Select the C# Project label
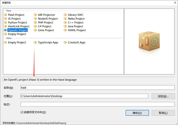Screen dimensions: 178x125 (45, 26)
